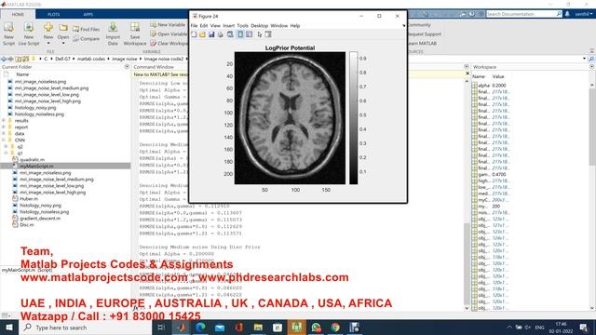Switch to the APPS ribbon tab
Image resolution: width=596 pixels, height=335 pixels.
[88, 15]
